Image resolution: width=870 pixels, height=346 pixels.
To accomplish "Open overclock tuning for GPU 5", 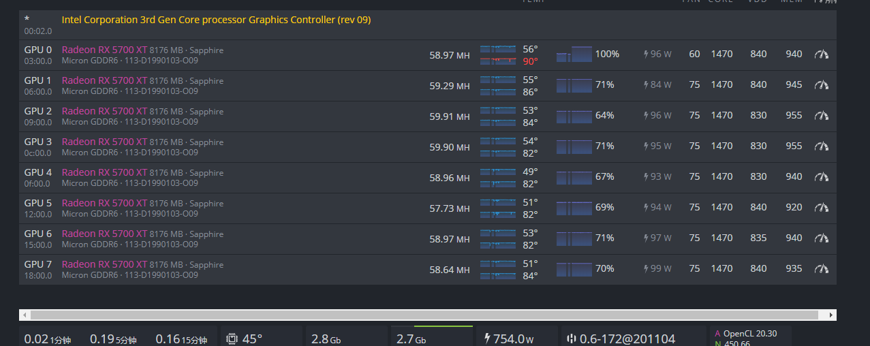I will click(822, 208).
